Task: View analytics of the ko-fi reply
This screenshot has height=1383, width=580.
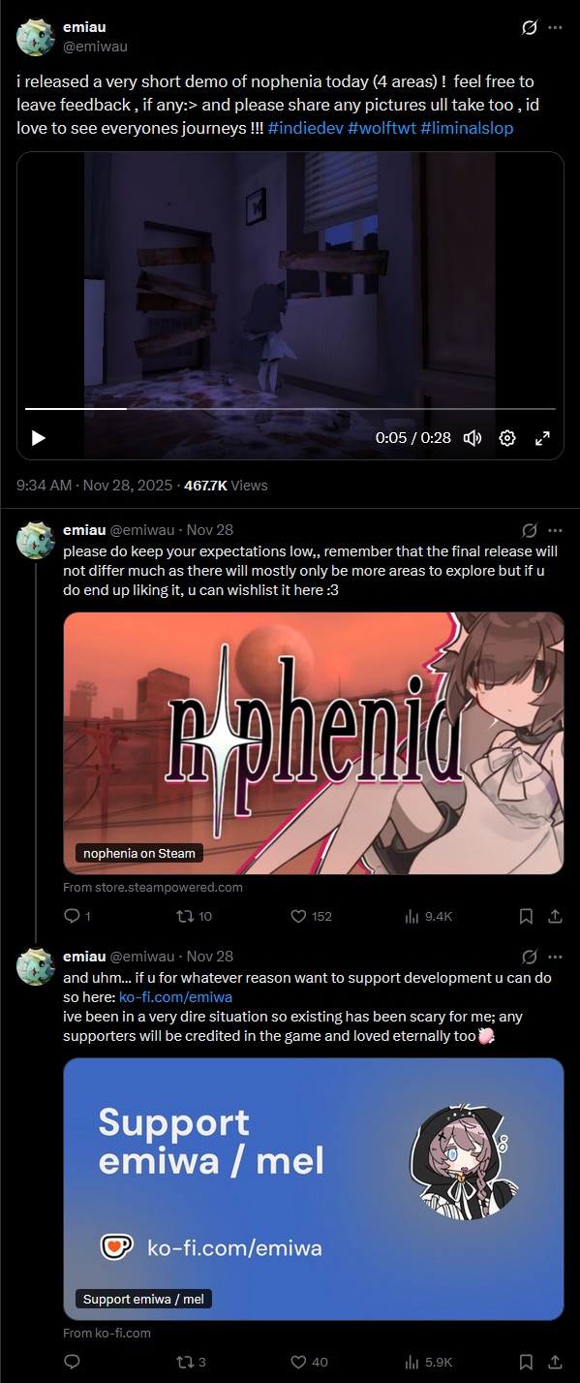Action: pyautogui.click(x=428, y=1362)
